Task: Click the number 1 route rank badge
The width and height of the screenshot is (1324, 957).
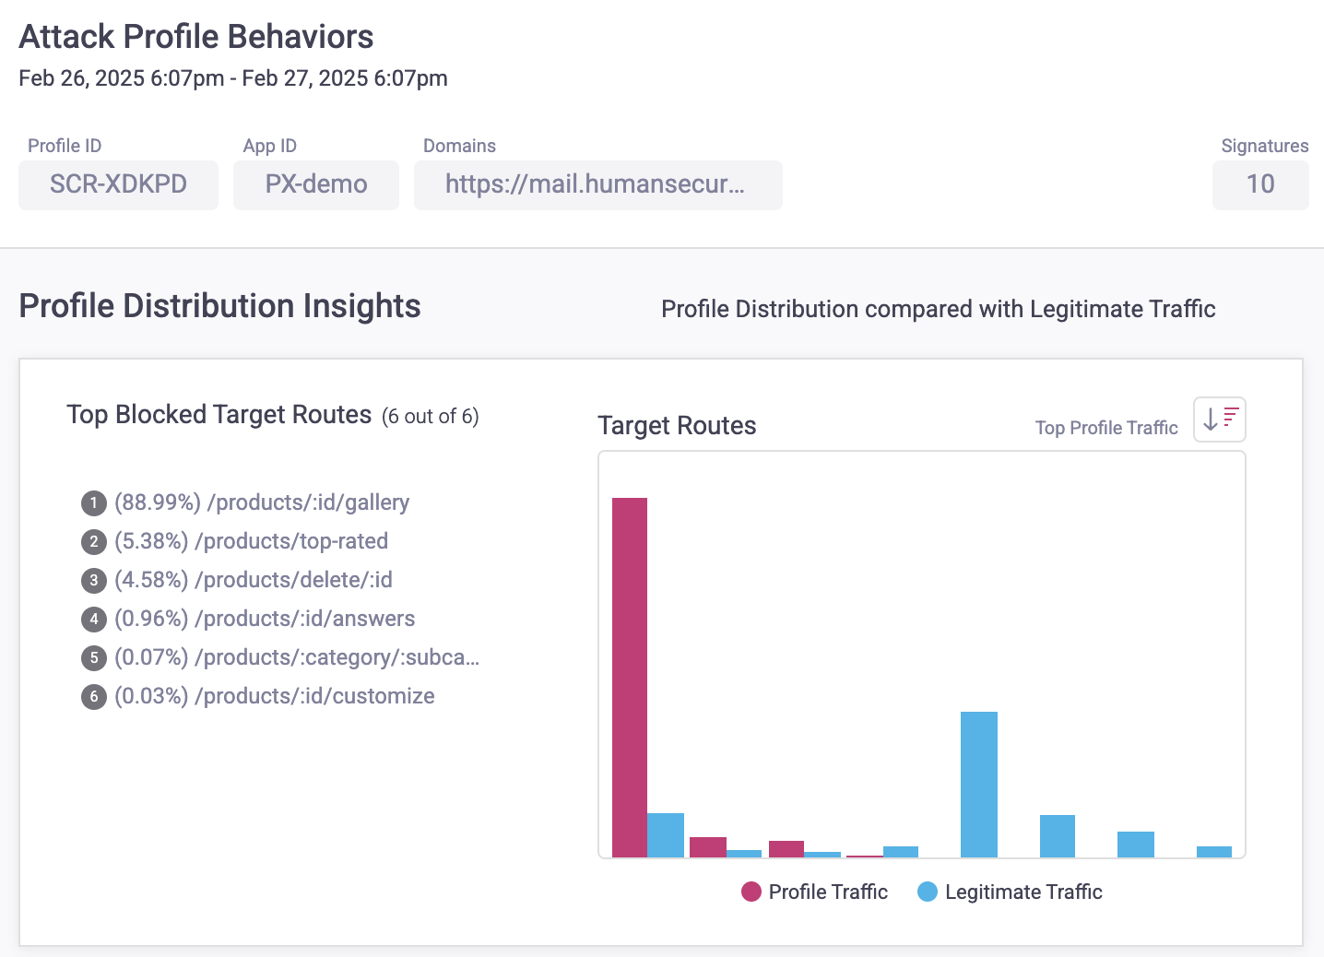Action: [x=93, y=503]
